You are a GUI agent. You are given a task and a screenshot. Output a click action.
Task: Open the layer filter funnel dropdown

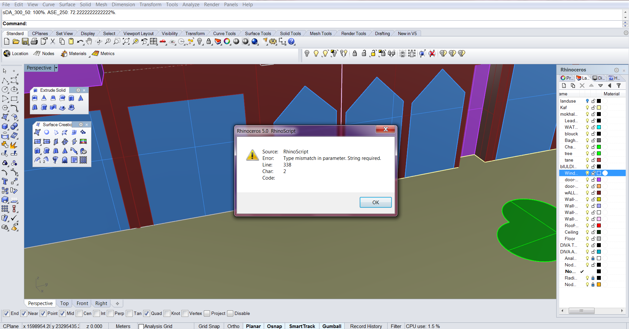(619, 86)
